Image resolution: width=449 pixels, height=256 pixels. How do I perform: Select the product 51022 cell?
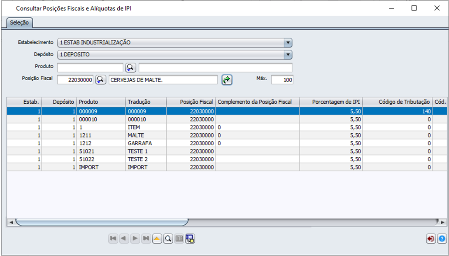click(x=101, y=159)
